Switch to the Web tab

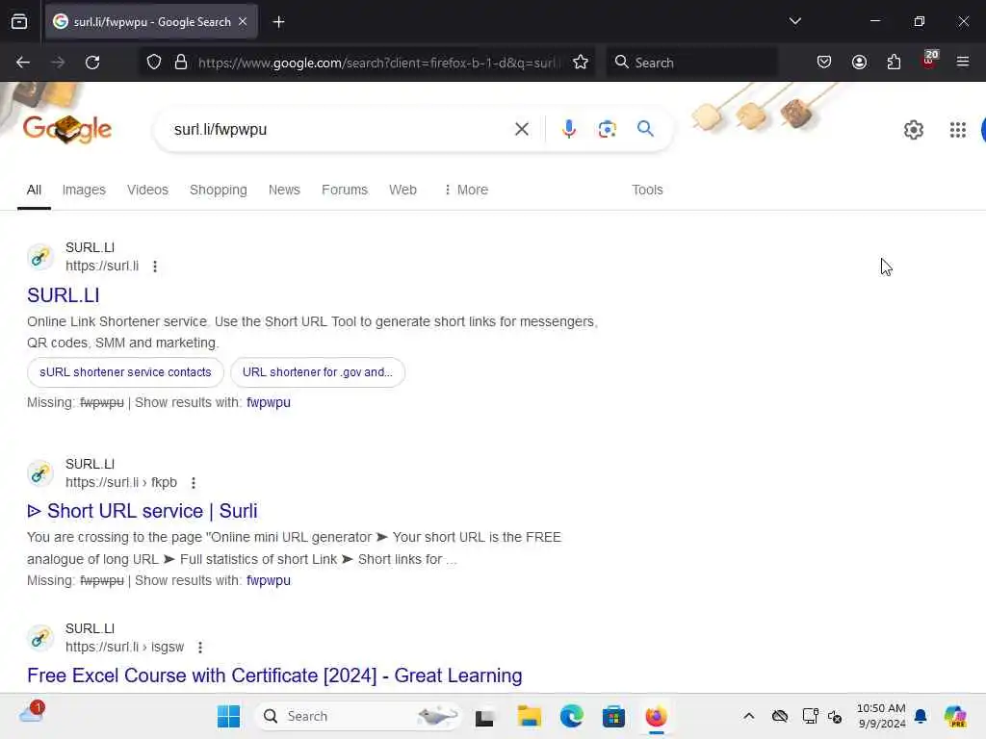point(402,190)
